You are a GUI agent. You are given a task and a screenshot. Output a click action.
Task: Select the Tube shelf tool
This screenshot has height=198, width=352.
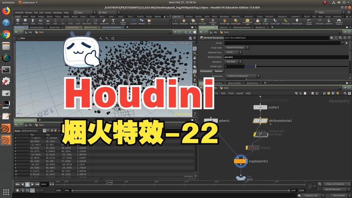coord(33,21)
